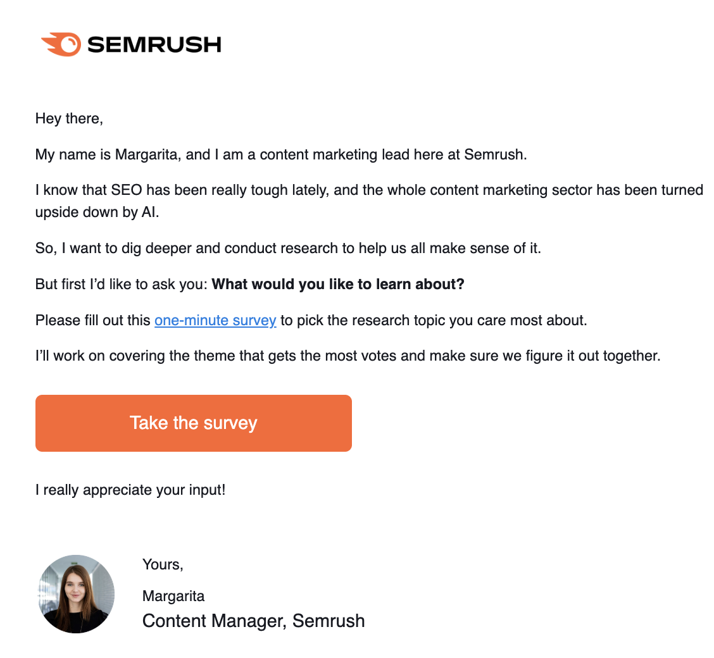The image size is (714, 658).
Task: Click the SEMRUSH wordmark text logo
Action: [154, 44]
